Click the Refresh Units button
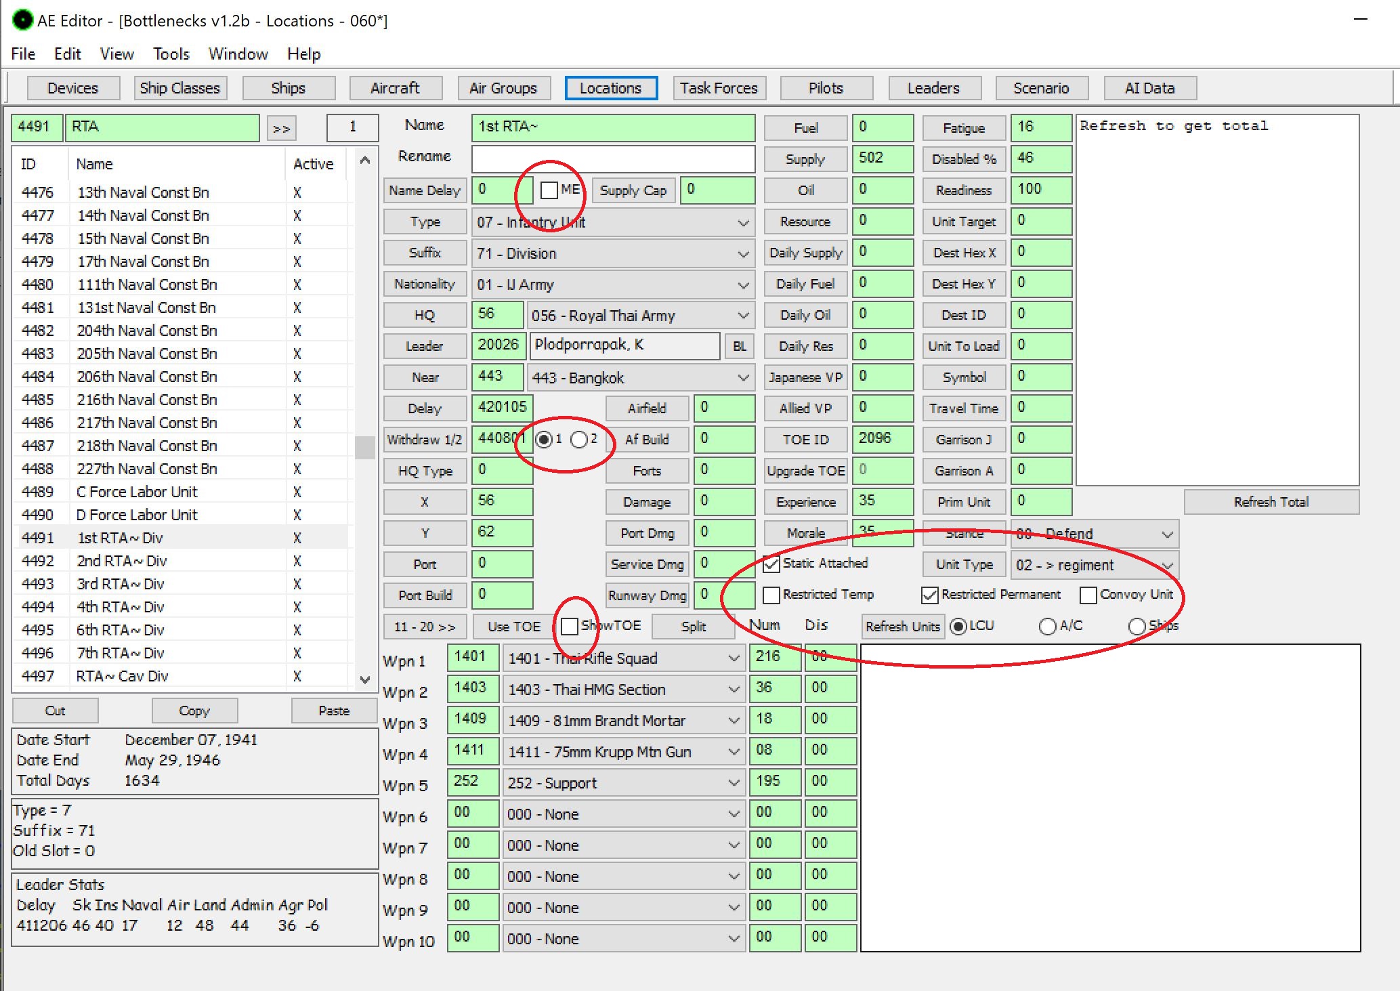Image resolution: width=1400 pixels, height=991 pixels. [903, 627]
